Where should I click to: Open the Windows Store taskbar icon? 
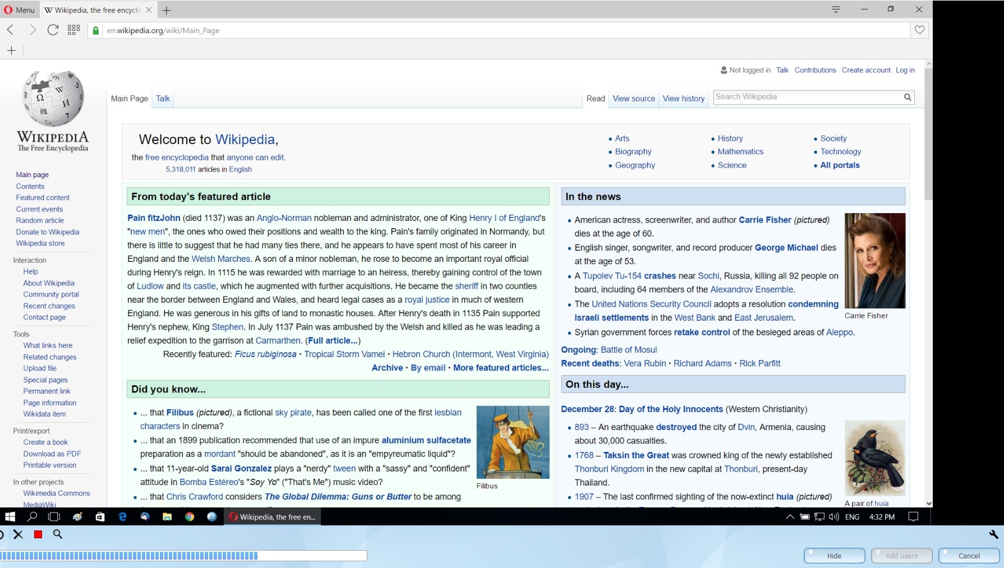click(100, 517)
